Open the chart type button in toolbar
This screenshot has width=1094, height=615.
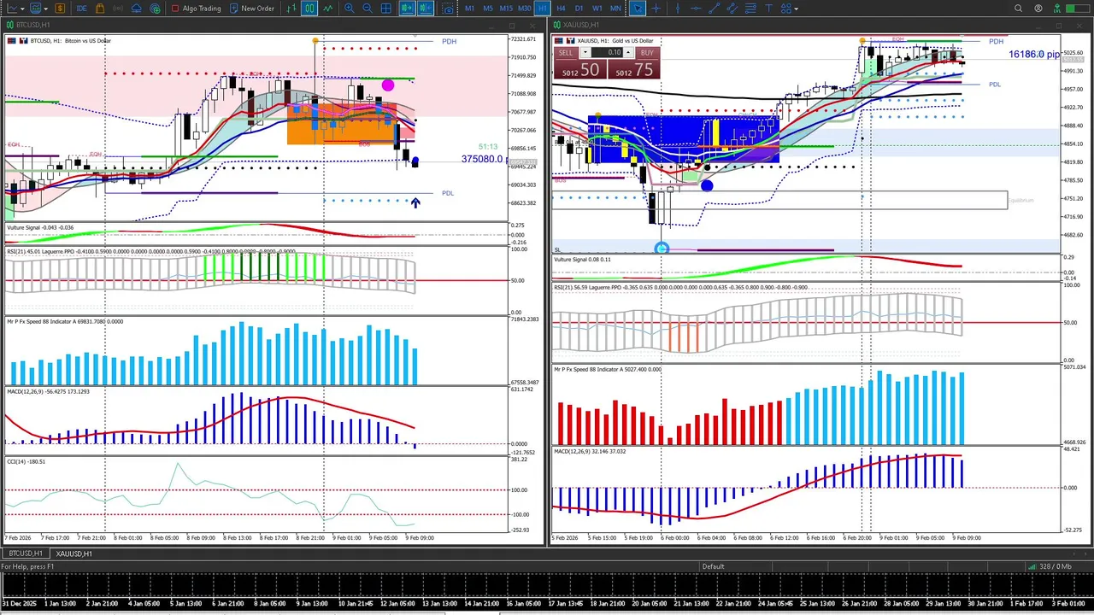click(x=13, y=9)
